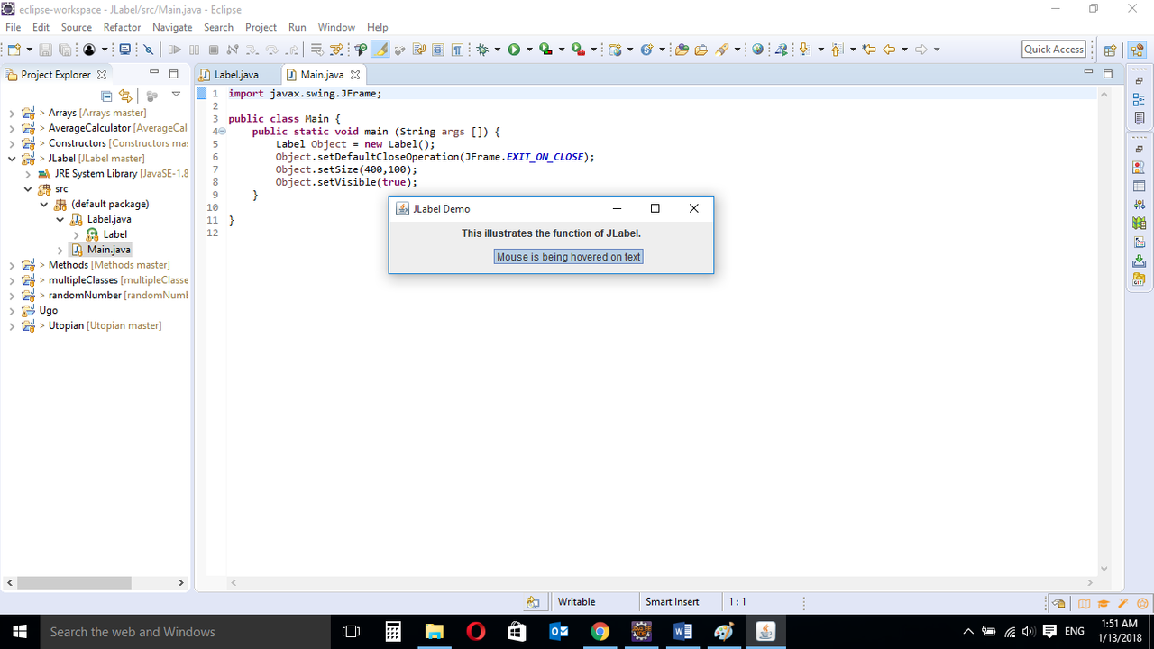Screen dimensions: 1154x649
Task: Toggle Link with Editor in Project Explorer
Action: (127, 96)
